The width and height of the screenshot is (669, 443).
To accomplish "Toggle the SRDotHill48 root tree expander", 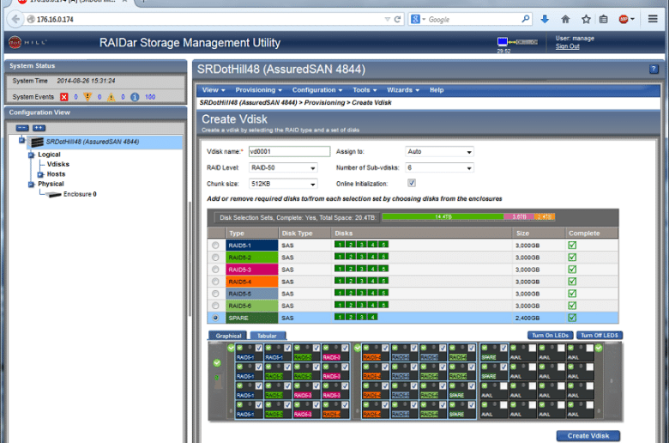I will tap(21, 140).
